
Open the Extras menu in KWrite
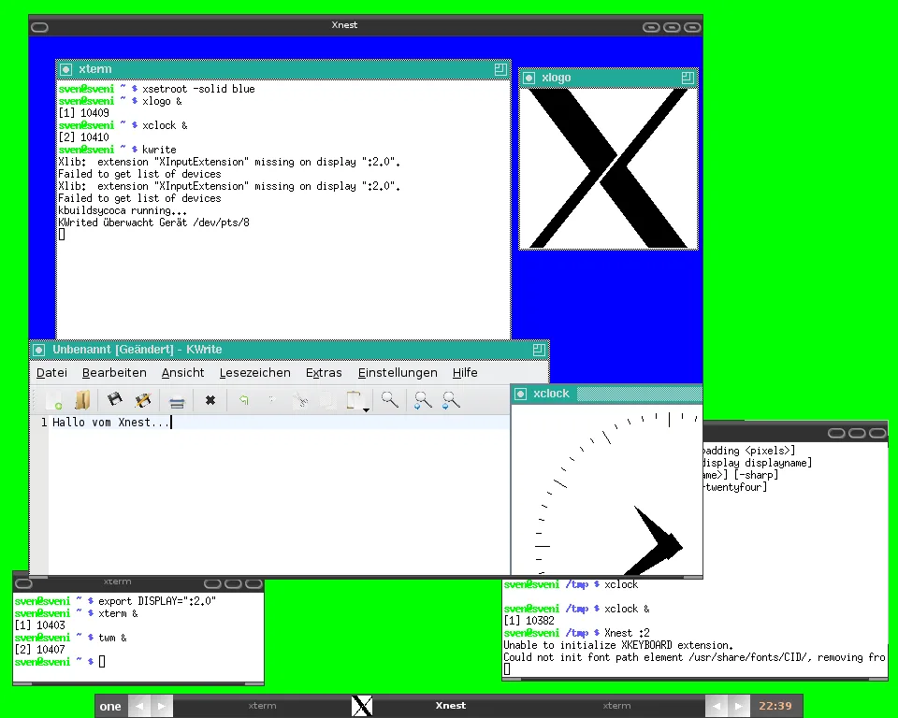click(x=324, y=373)
